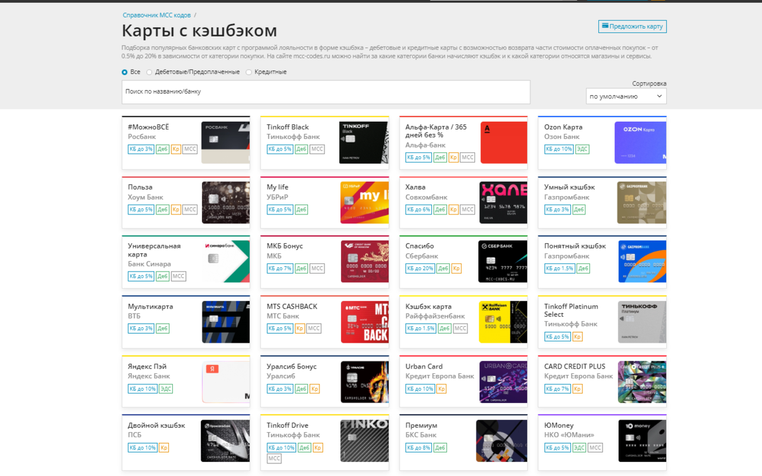Click the Сбербанк Спасибо card image

click(x=502, y=261)
